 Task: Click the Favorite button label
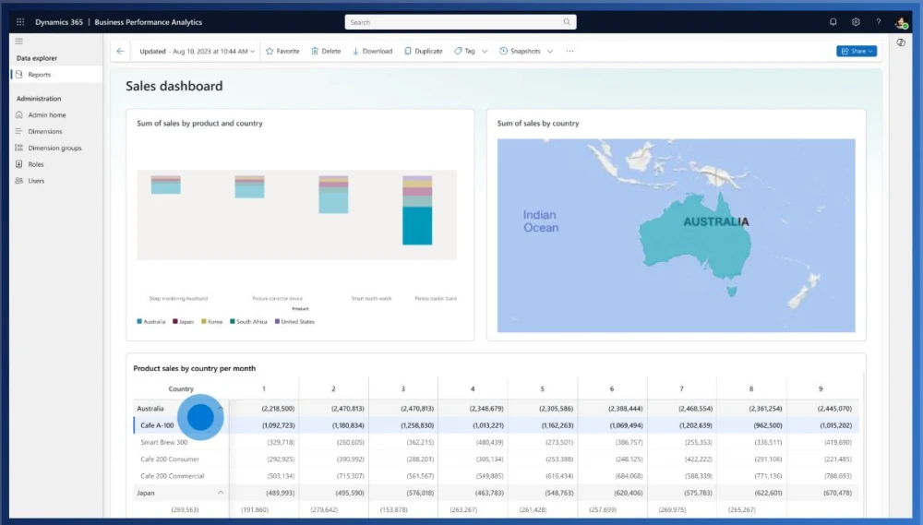pyautogui.click(x=288, y=51)
